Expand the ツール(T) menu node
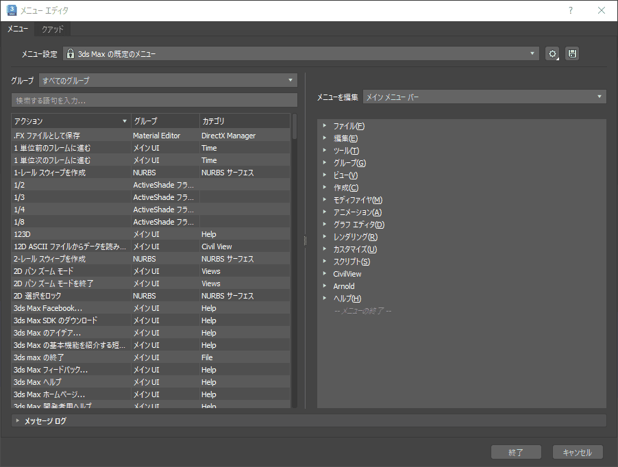The height and width of the screenshot is (467, 618). pyautogui.click(x=325, y=150)
